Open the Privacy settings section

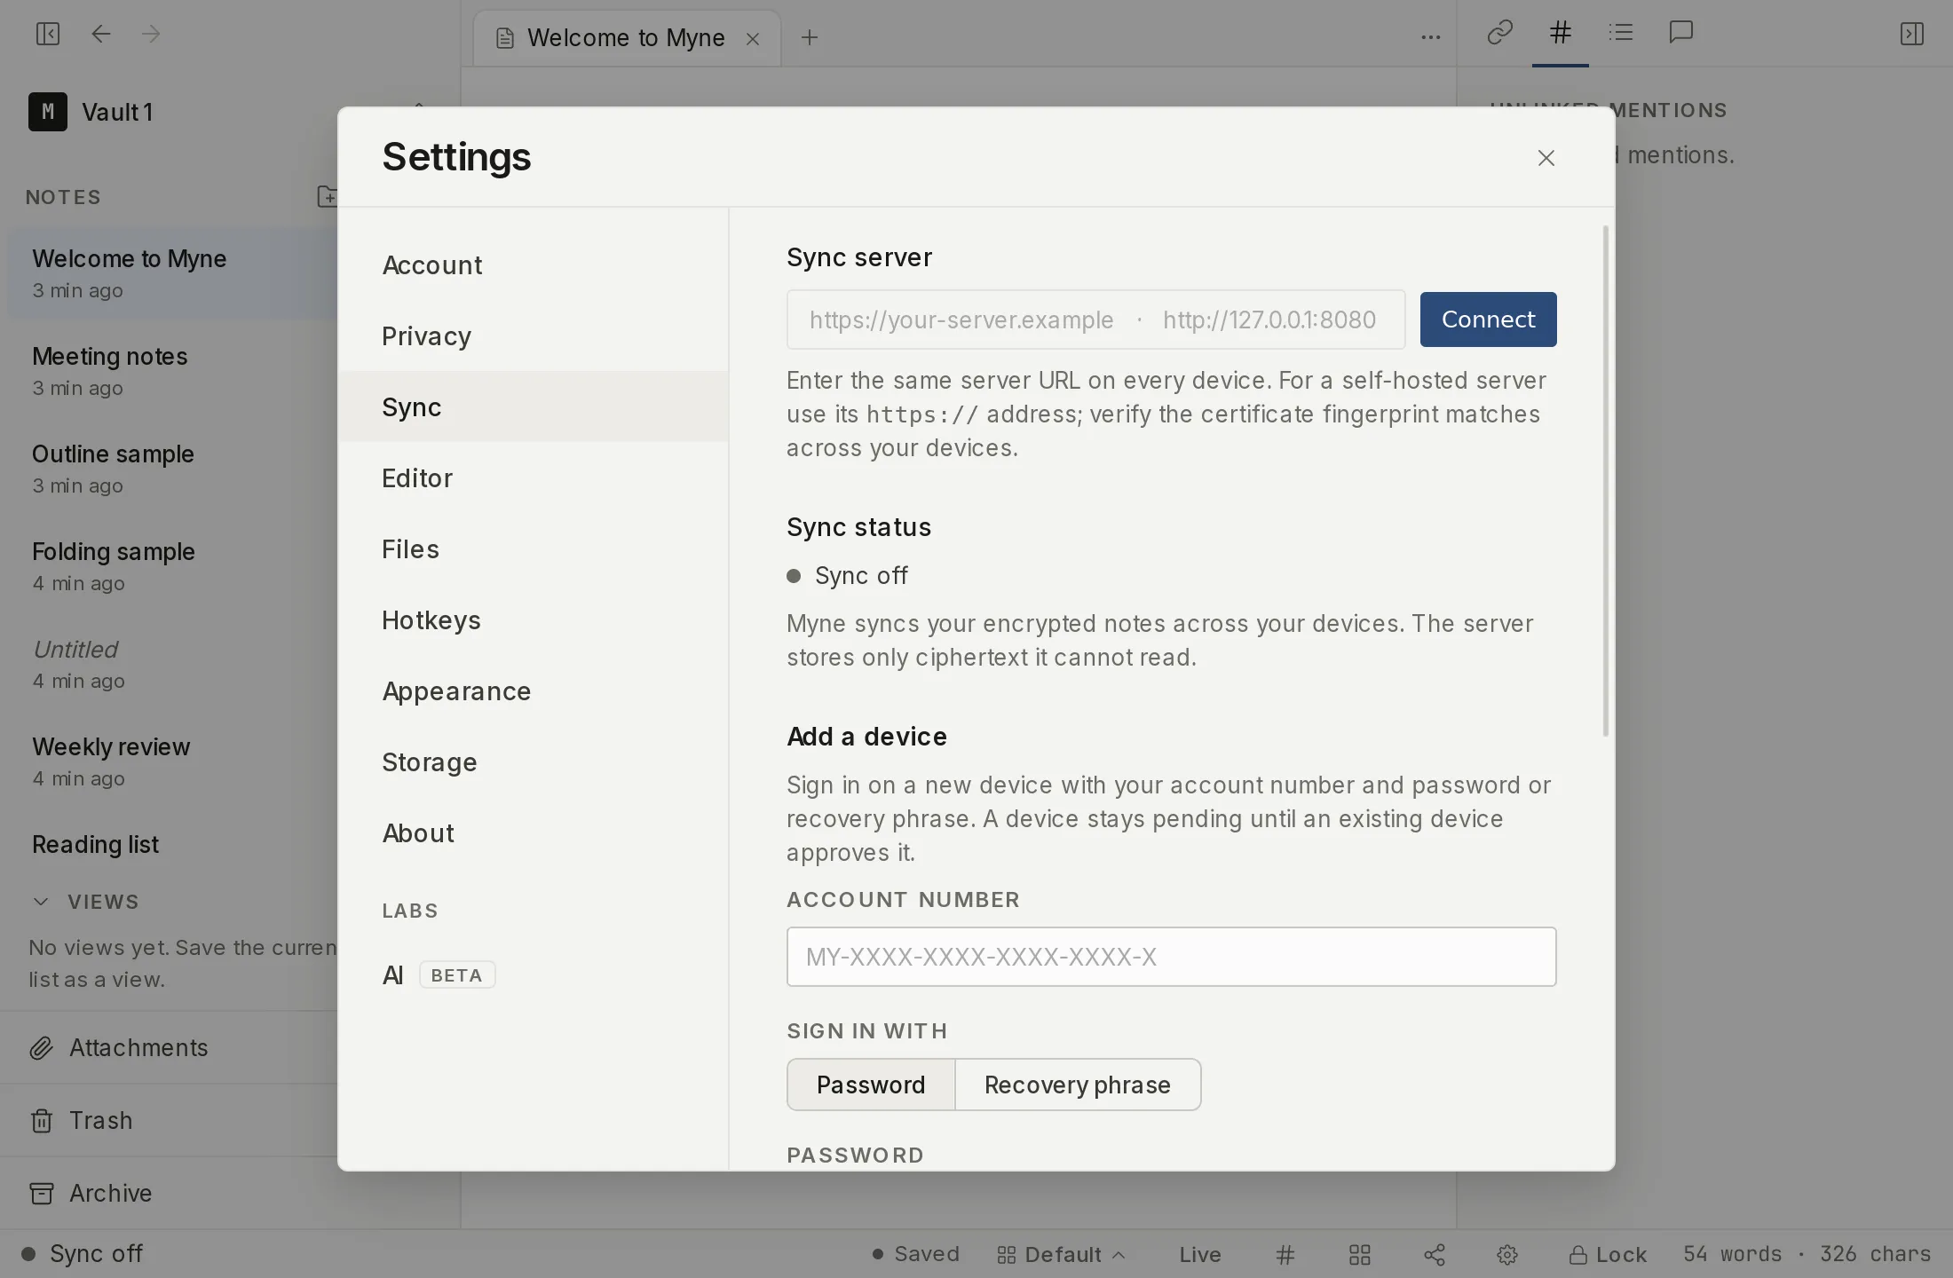pyautogui.click(x=534, y=335)
